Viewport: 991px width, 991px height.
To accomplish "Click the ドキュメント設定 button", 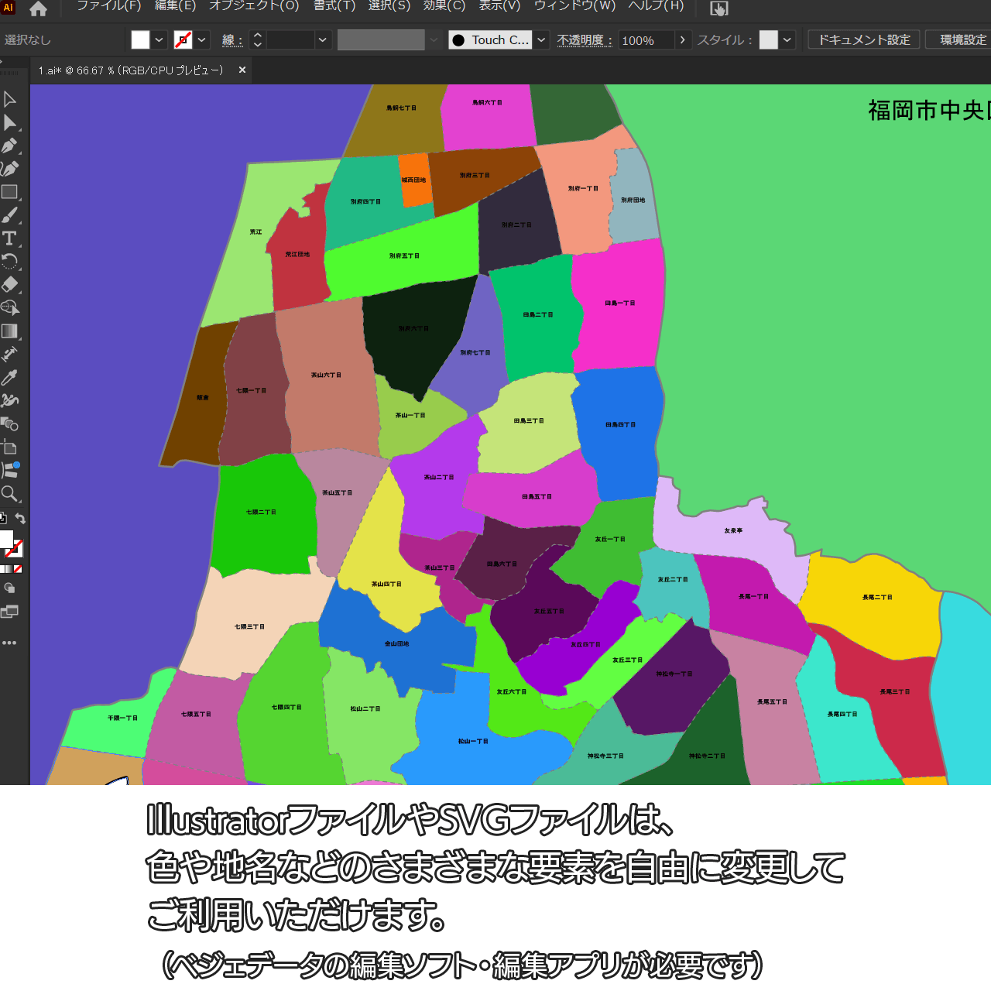I will [x=864, y=39].
